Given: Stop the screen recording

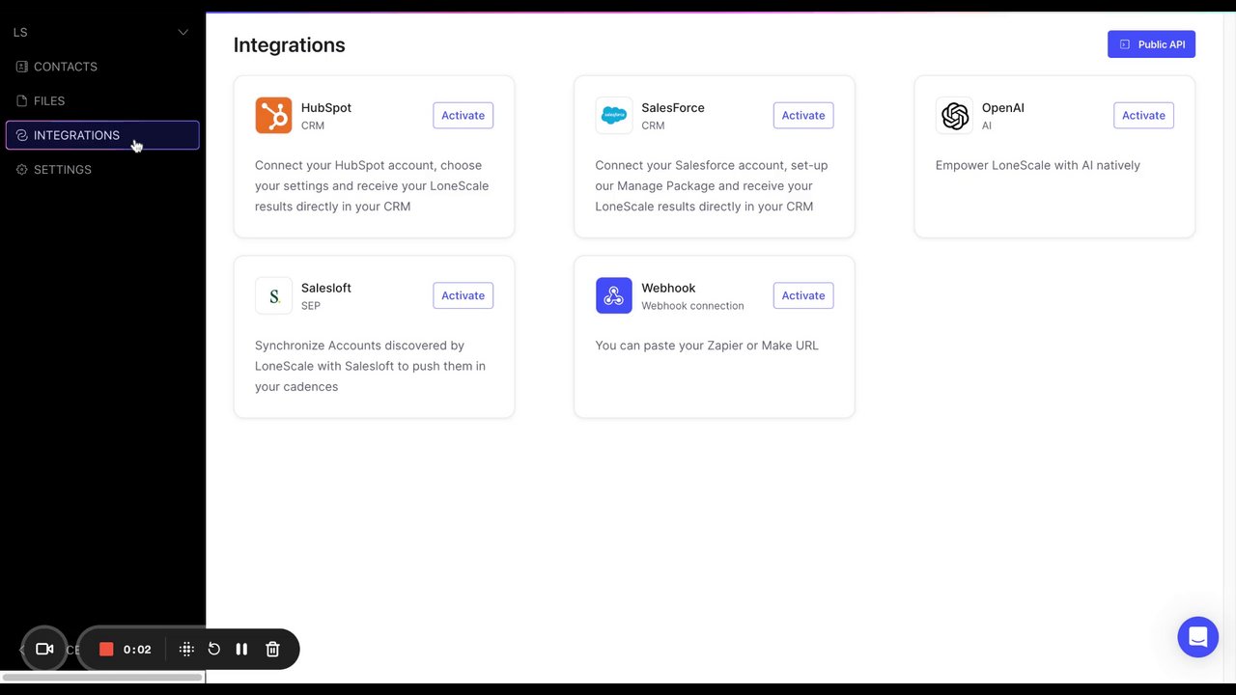Looking at the screenshot, I should click(106, 650).
